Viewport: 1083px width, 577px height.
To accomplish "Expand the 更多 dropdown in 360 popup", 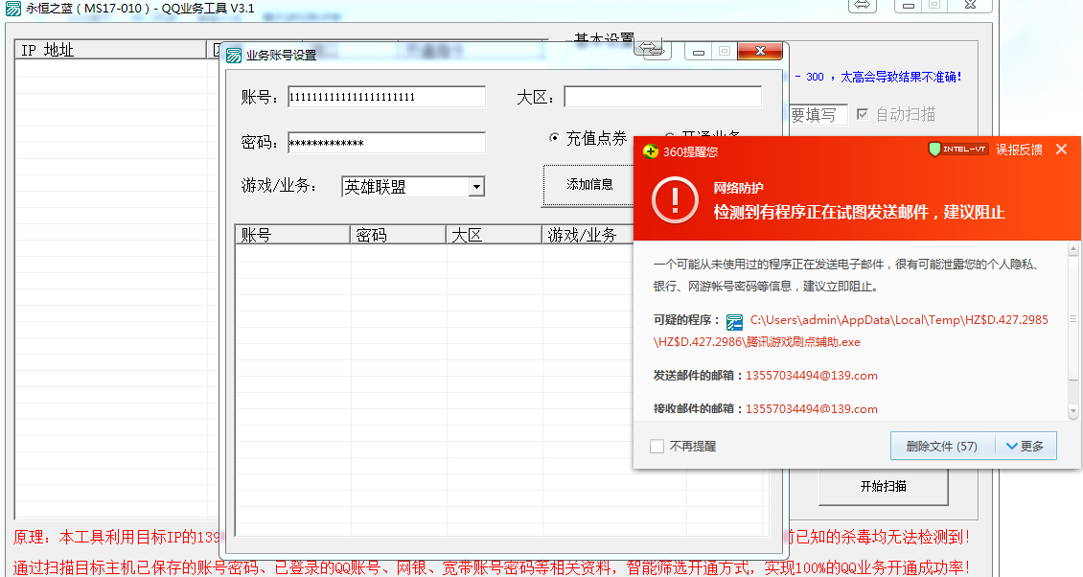I will [x=1025, y=447].
